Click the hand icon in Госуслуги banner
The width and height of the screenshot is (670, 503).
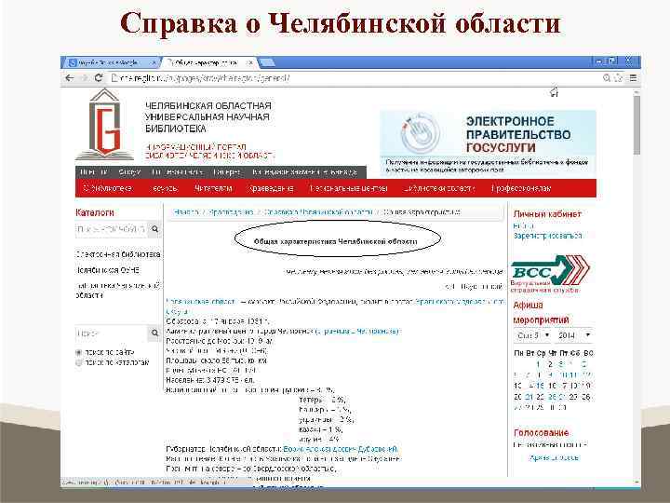click(x=420, y=133)
